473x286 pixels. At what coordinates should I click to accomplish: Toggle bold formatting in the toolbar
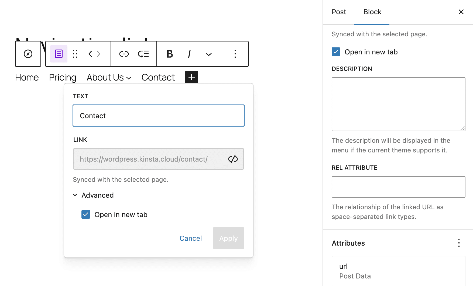[169, 54]
